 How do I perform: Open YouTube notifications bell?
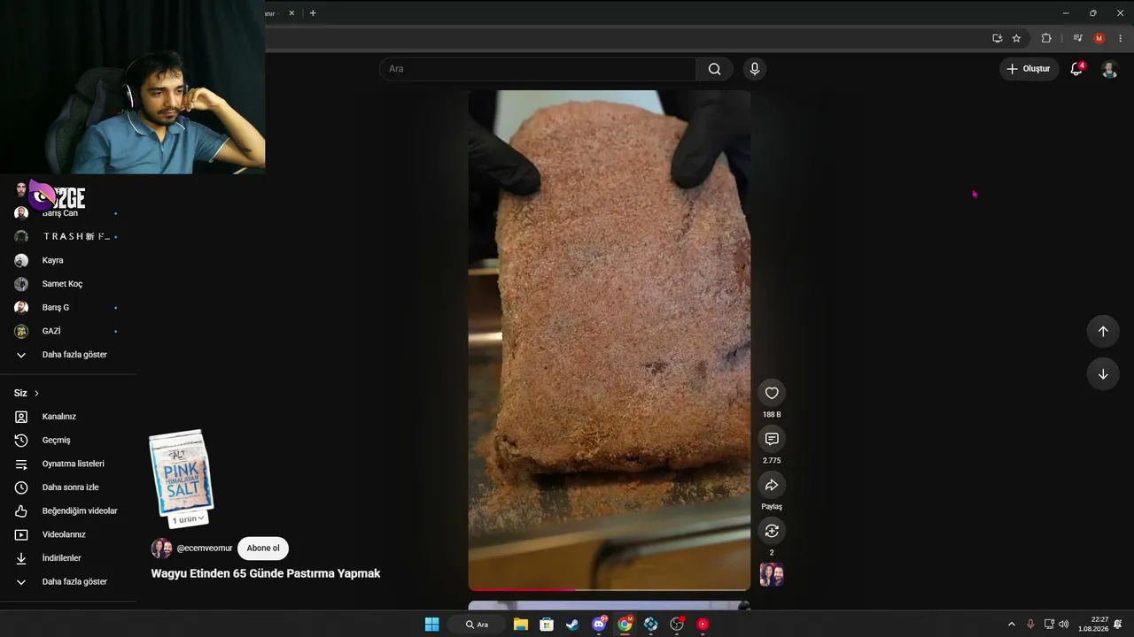1076,69
